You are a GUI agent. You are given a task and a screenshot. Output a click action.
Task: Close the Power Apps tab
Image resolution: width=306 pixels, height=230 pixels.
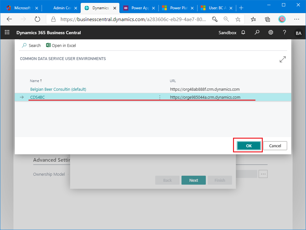click(153, 8)
